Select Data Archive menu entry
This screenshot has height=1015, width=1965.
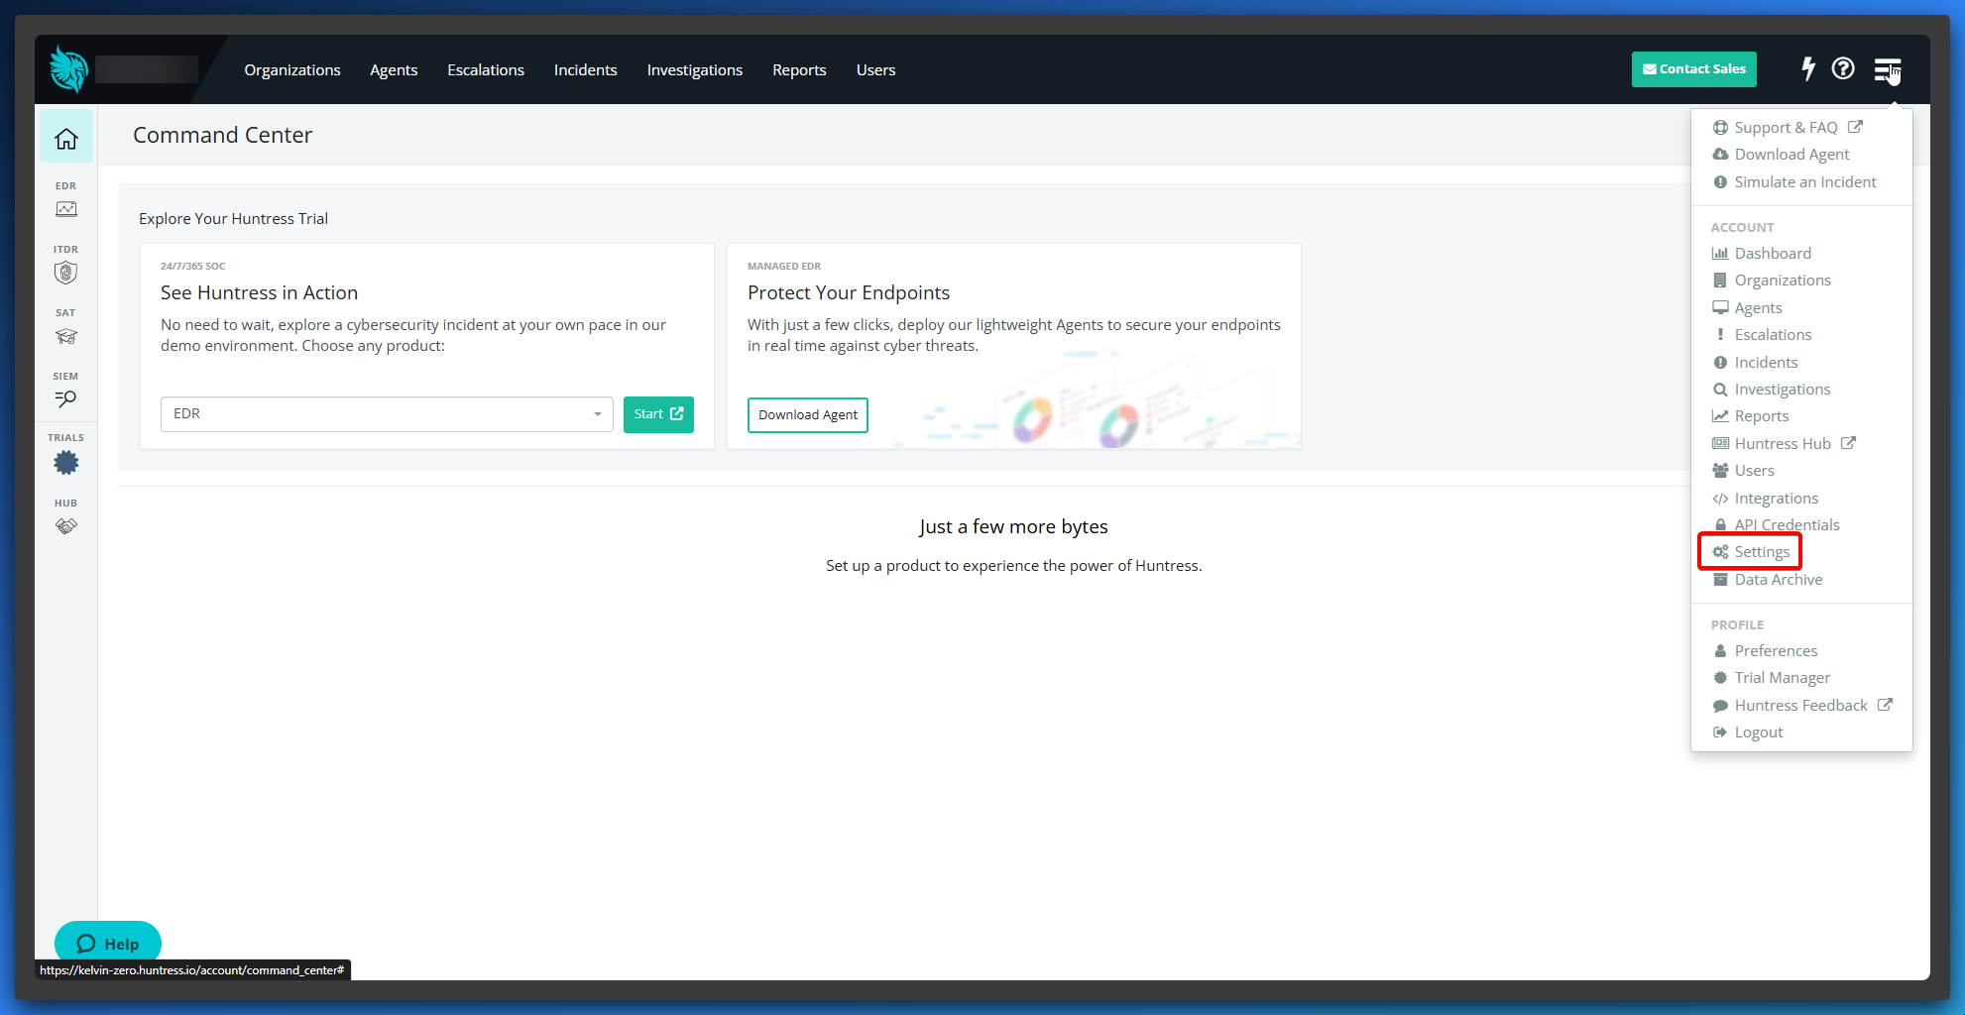tap(1768, 580)
